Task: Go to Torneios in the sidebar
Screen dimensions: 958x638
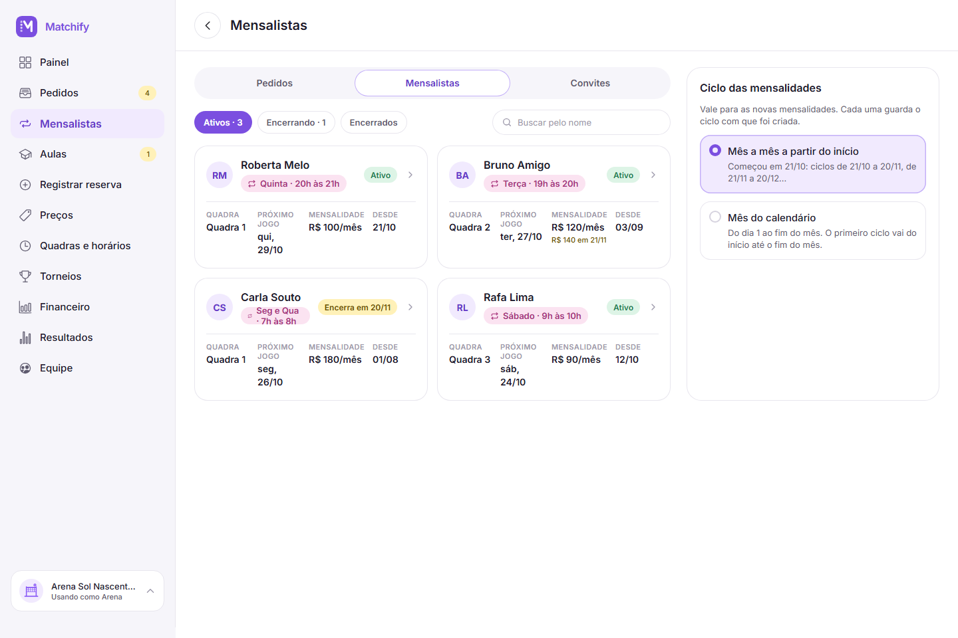Action: tap(87, 276)
